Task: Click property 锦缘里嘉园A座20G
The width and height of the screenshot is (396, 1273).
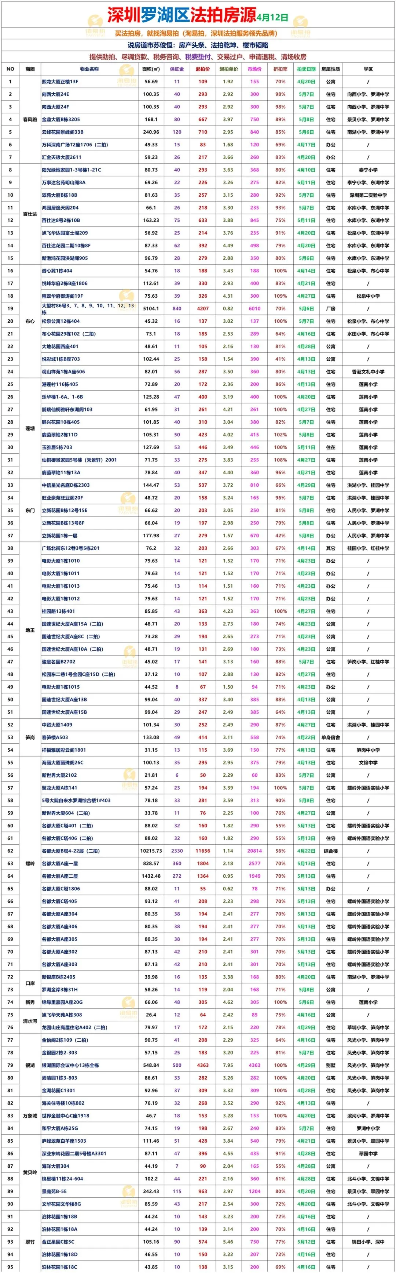Action: (62, 1002)
